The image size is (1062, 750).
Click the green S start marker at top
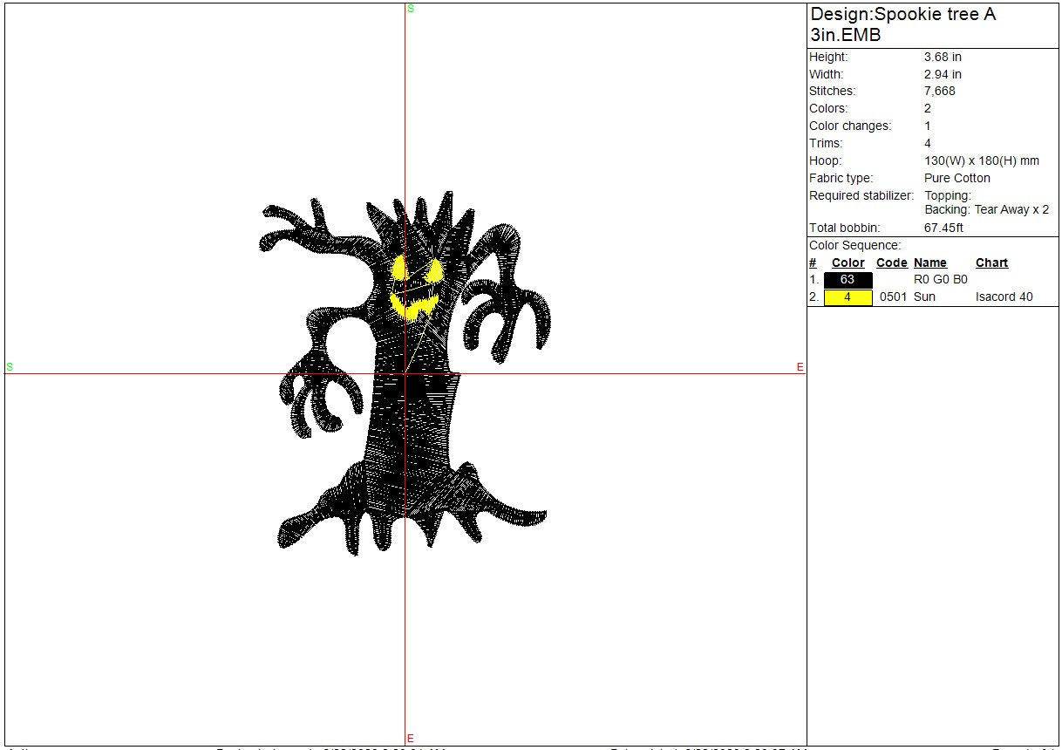pyautogui.click(x=411, y=9)
